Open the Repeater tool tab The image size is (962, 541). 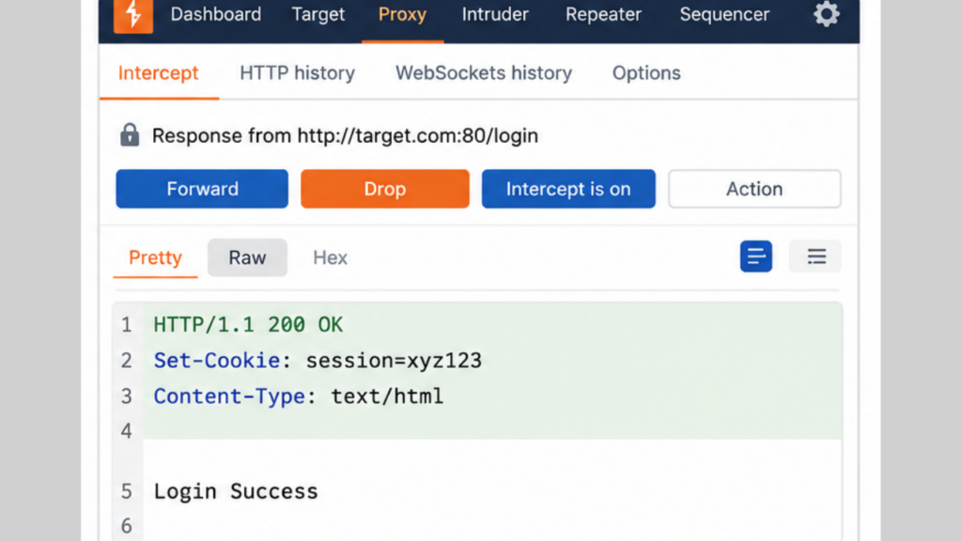[603, 14]
